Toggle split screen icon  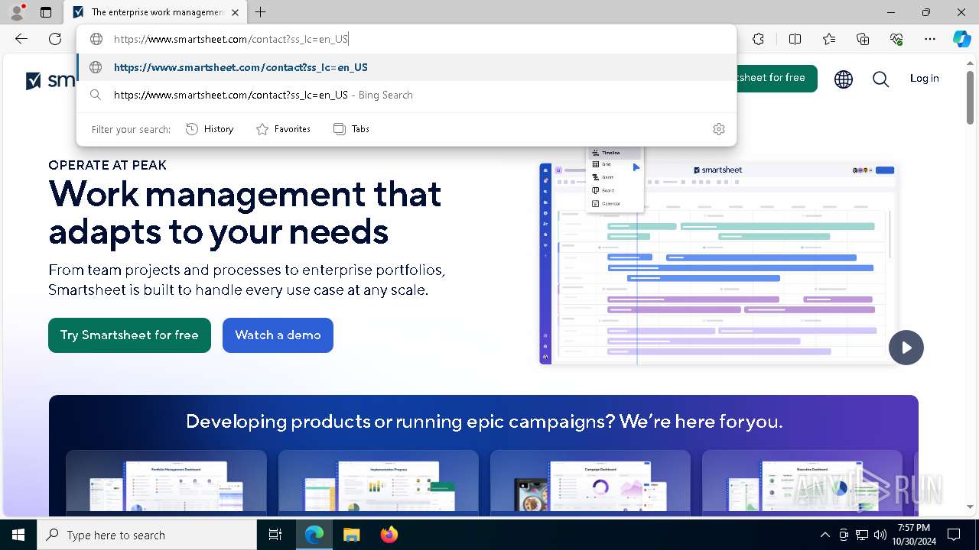click(x=795, y=39)
